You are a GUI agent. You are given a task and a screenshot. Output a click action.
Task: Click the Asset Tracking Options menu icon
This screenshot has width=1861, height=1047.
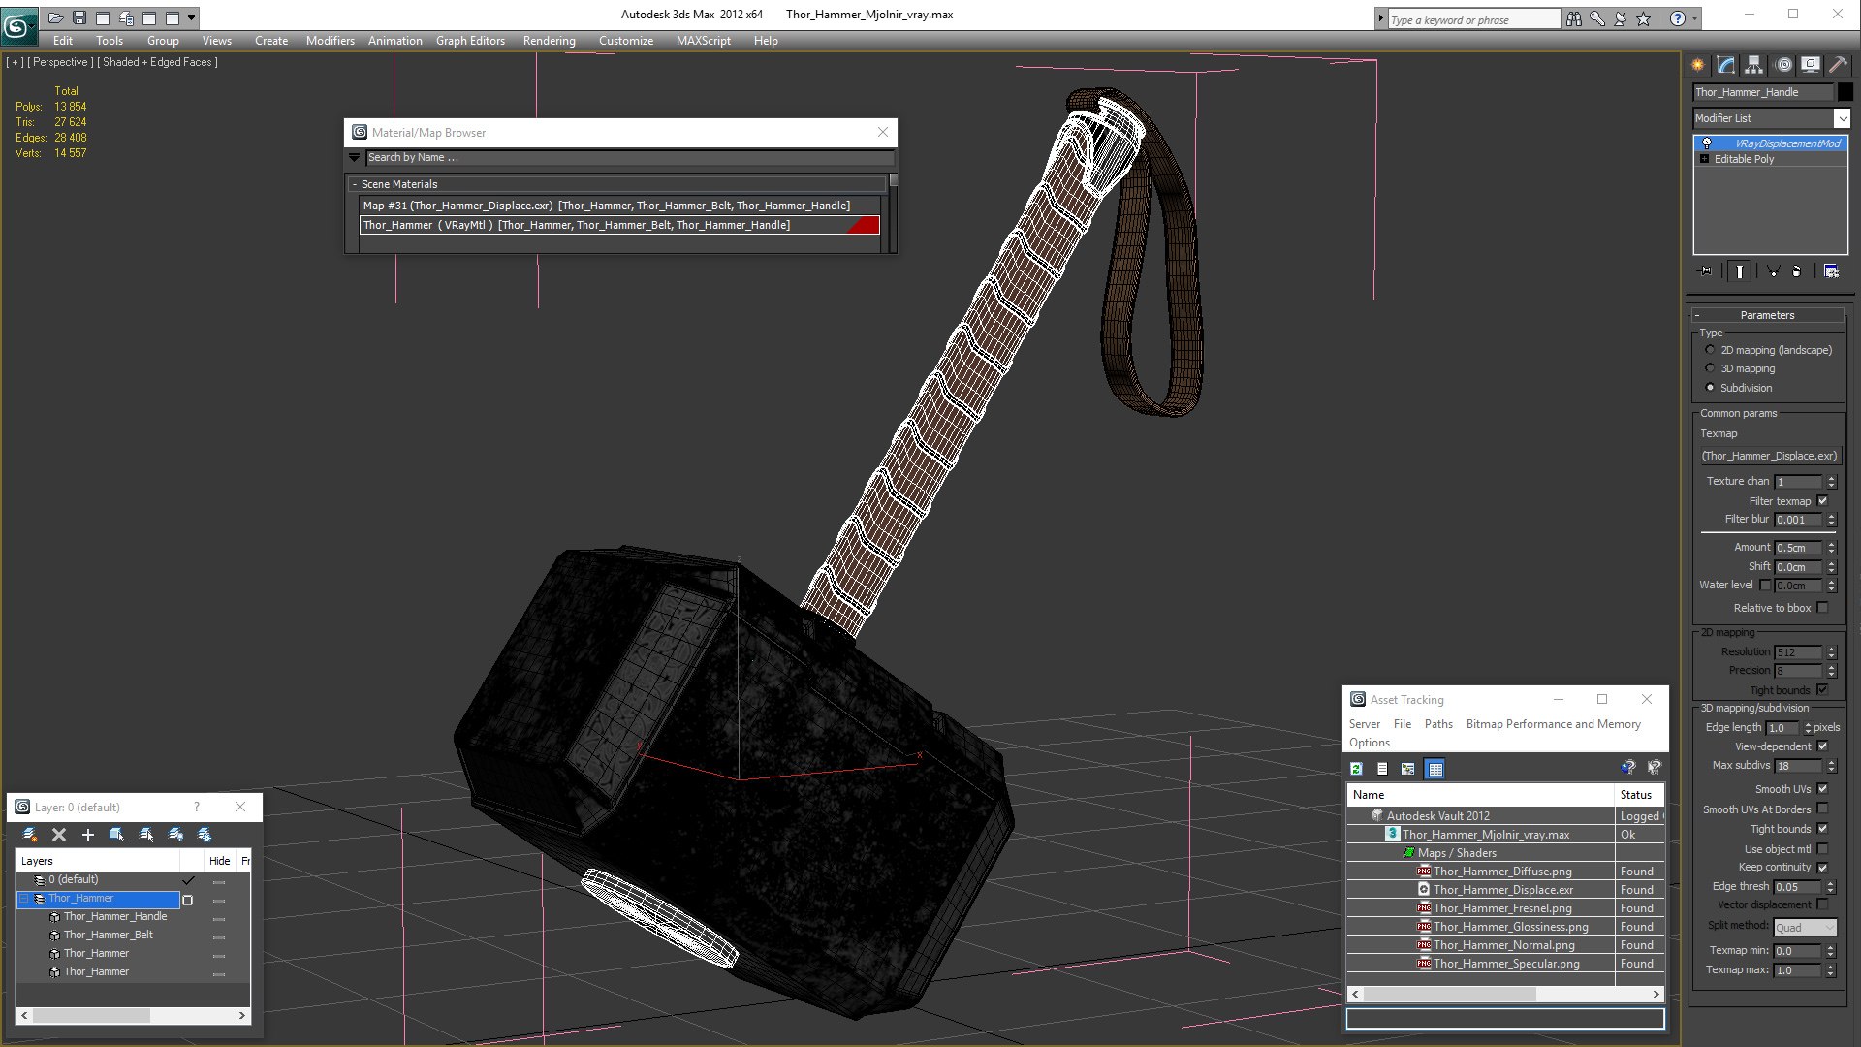click(x=1371, y=743)
